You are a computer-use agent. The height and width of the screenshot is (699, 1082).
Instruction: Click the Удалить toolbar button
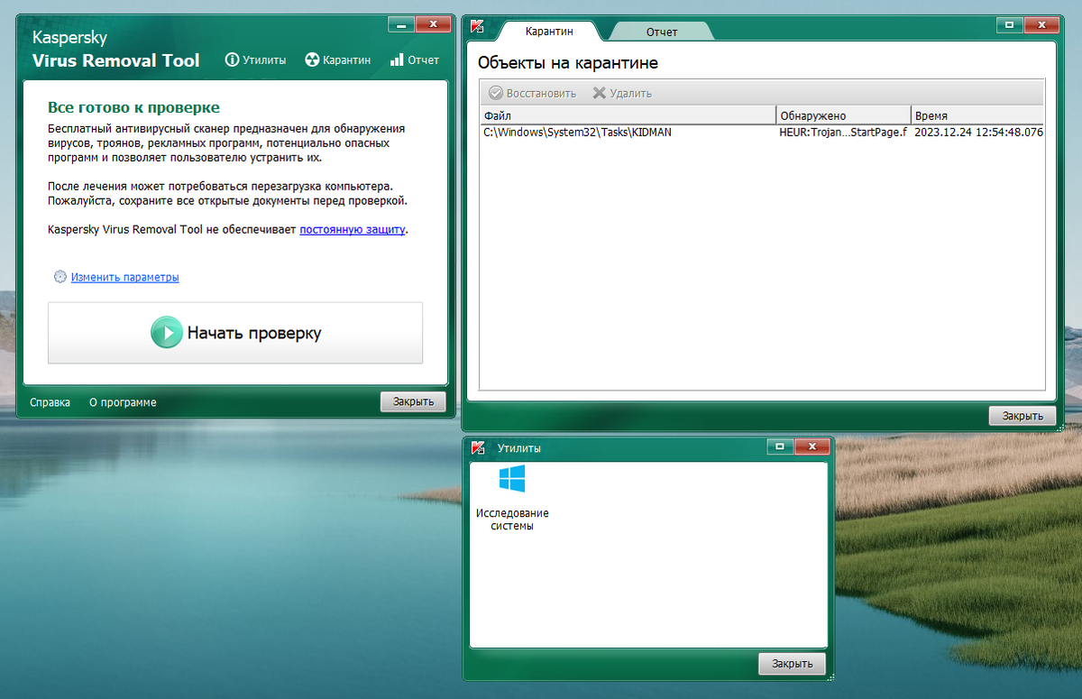coord(622,93)
